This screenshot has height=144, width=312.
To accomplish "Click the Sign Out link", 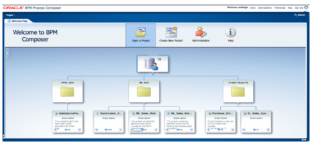I will 299,8.
